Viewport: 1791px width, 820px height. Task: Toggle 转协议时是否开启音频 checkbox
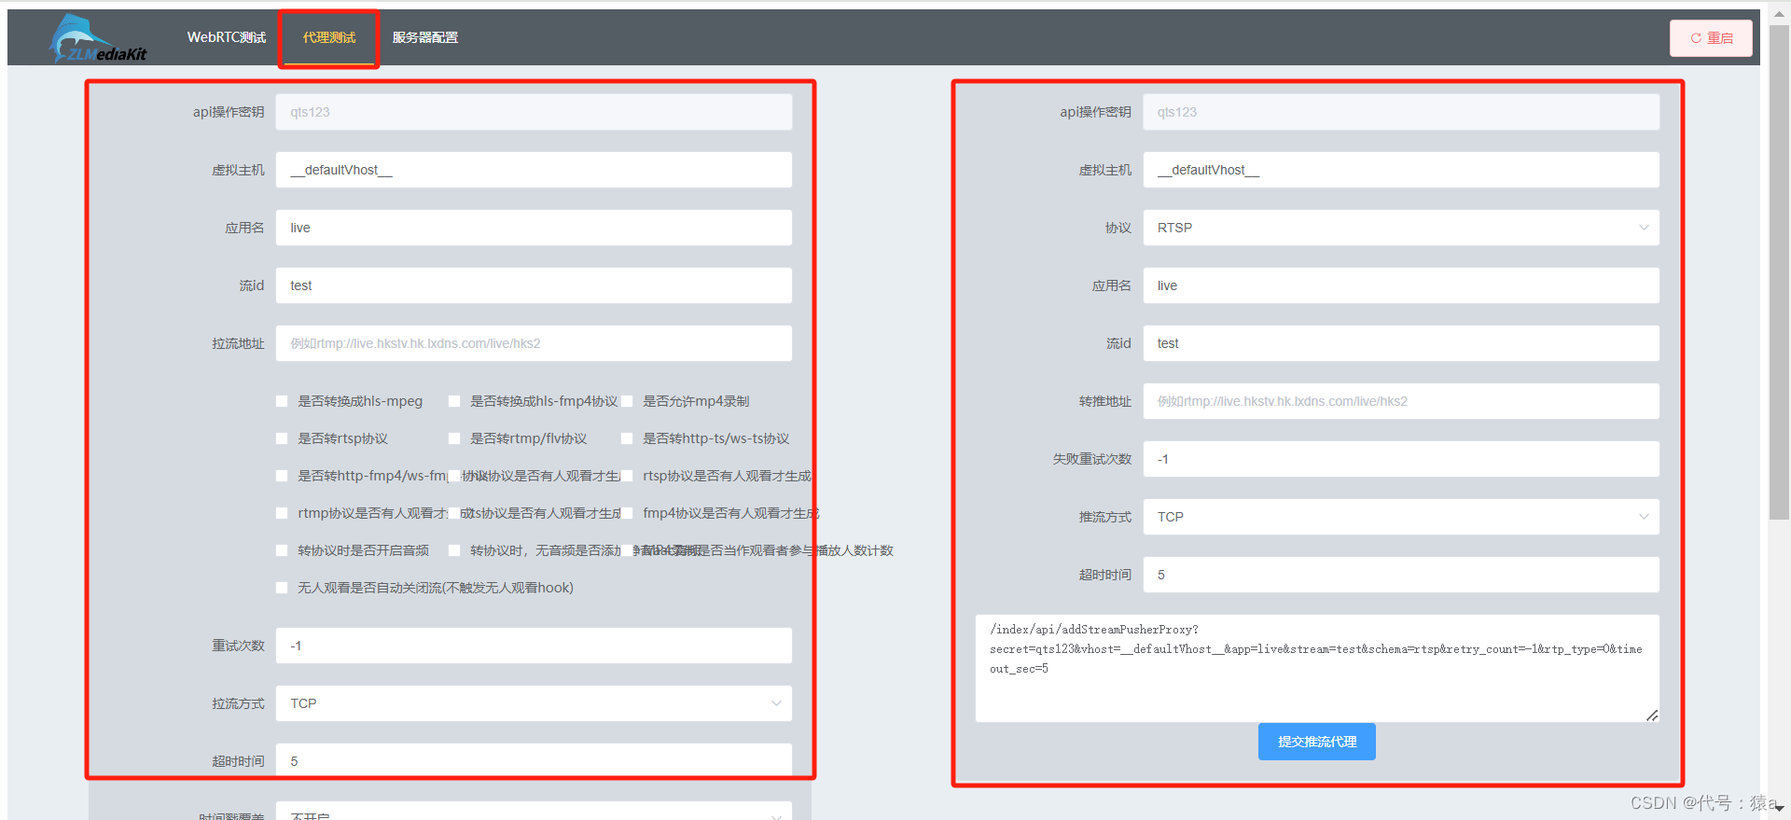click(x=282, y=550)
